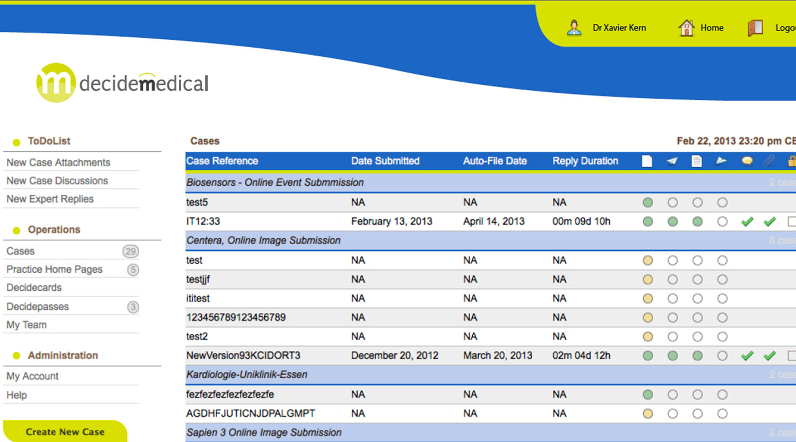Select yellow status radio for AGDHFJUTICNJDPALGMPT
796x442 pixels.
[x=647, y=414]
